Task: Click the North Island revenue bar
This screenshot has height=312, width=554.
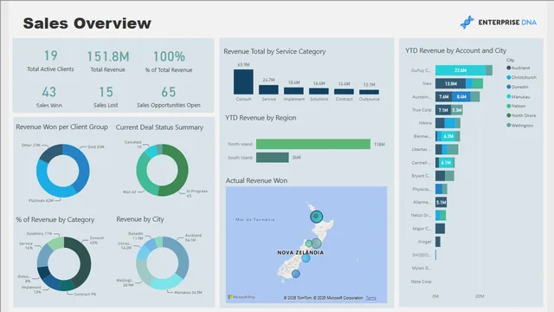Action: (313, 144)
